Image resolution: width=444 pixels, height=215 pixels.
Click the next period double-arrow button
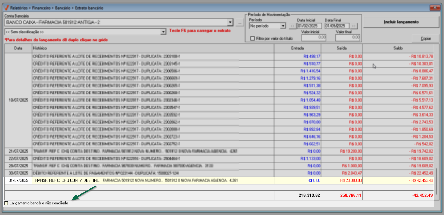point(354,26)
